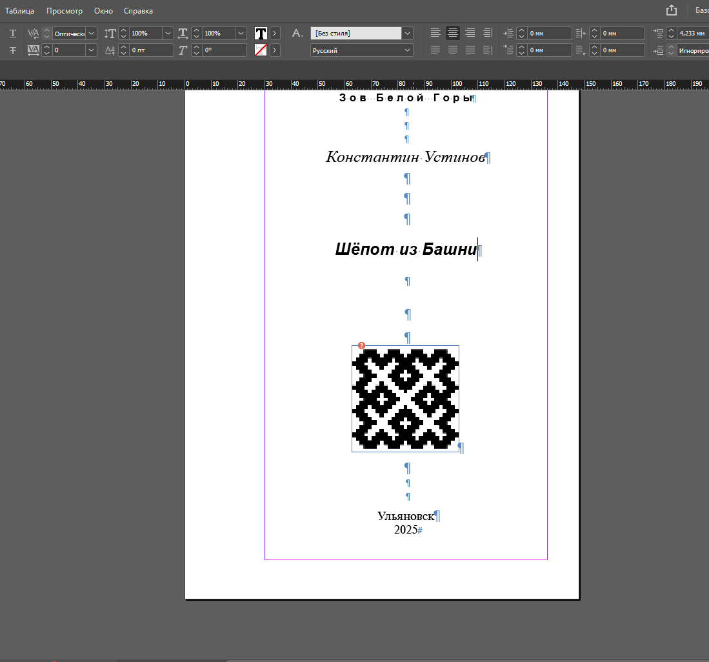Toggle justify with last line centered
This screenshot has height=662, width=709.
point(453,50)
